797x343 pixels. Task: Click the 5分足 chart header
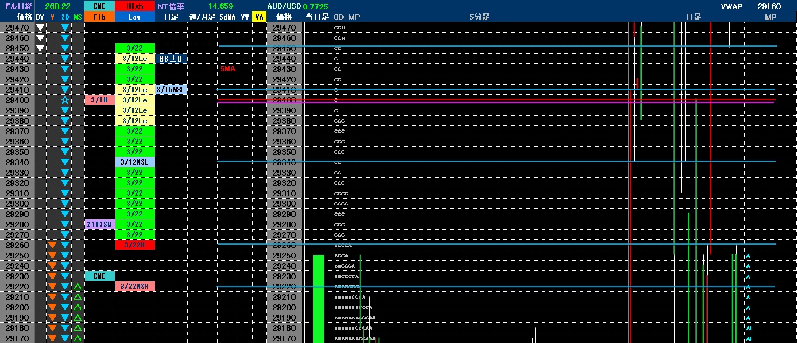(x=479, y=17)
